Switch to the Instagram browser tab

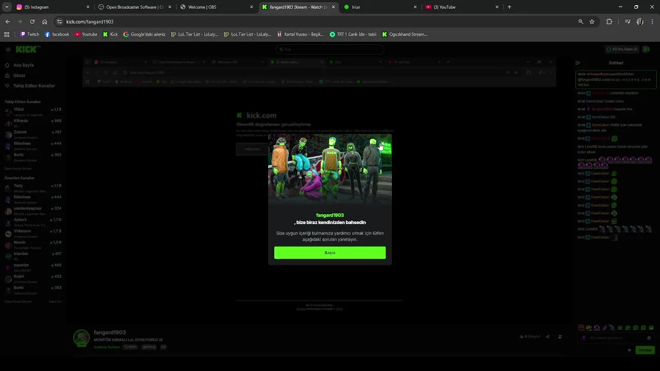point(53,7)
